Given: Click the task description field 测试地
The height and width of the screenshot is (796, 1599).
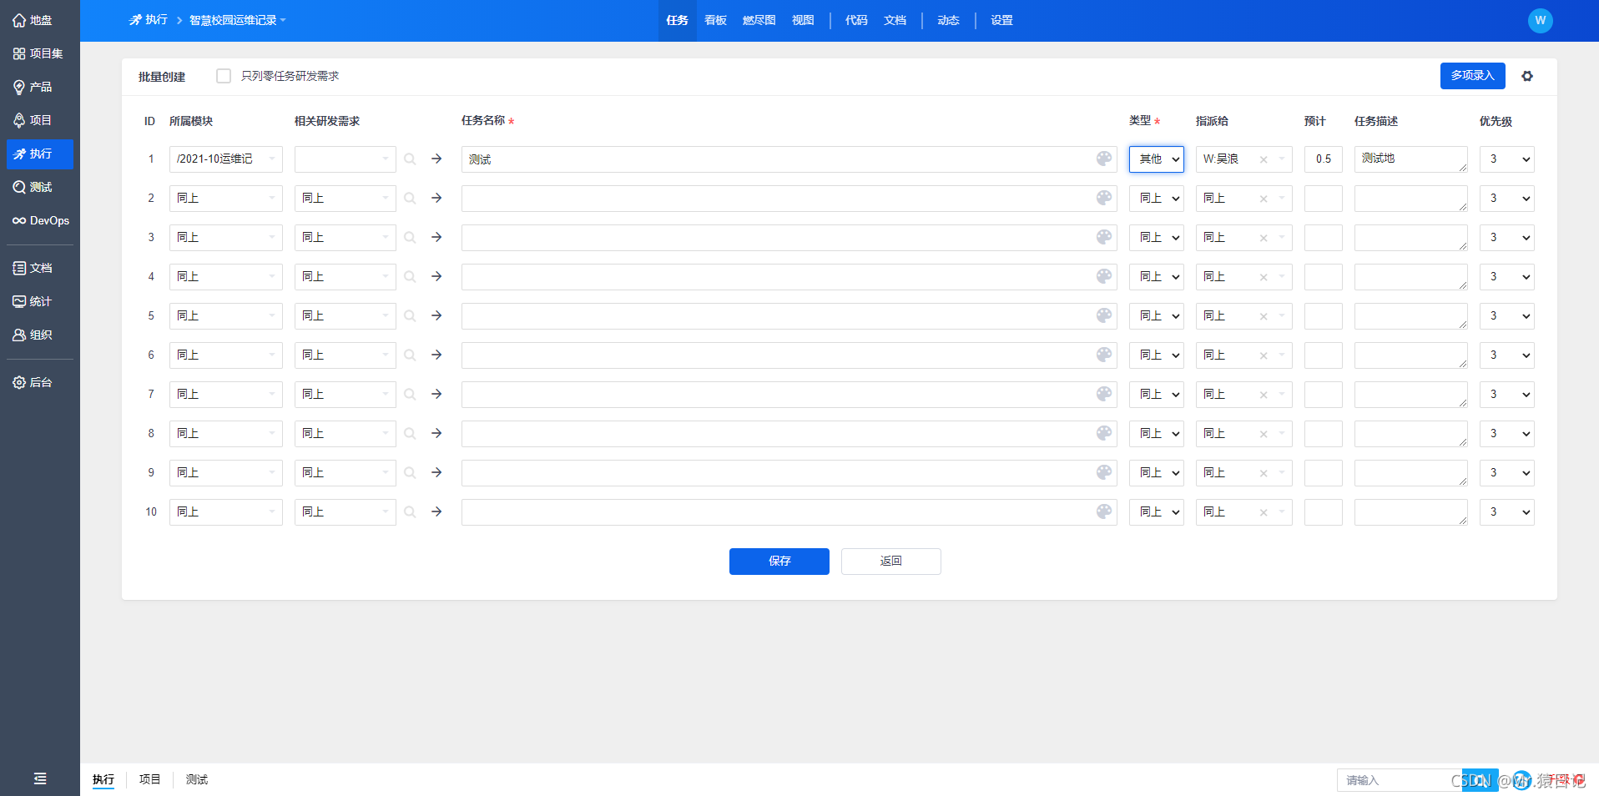Looking at the screenshot, I should coord(1411,159).
